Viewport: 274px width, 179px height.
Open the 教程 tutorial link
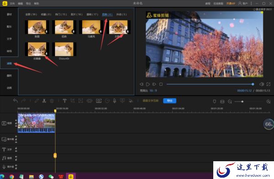[x=208, y=4]
